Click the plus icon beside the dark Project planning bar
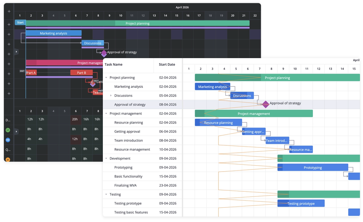The width and height of the screenshot is (363, 222). (9, 25)
